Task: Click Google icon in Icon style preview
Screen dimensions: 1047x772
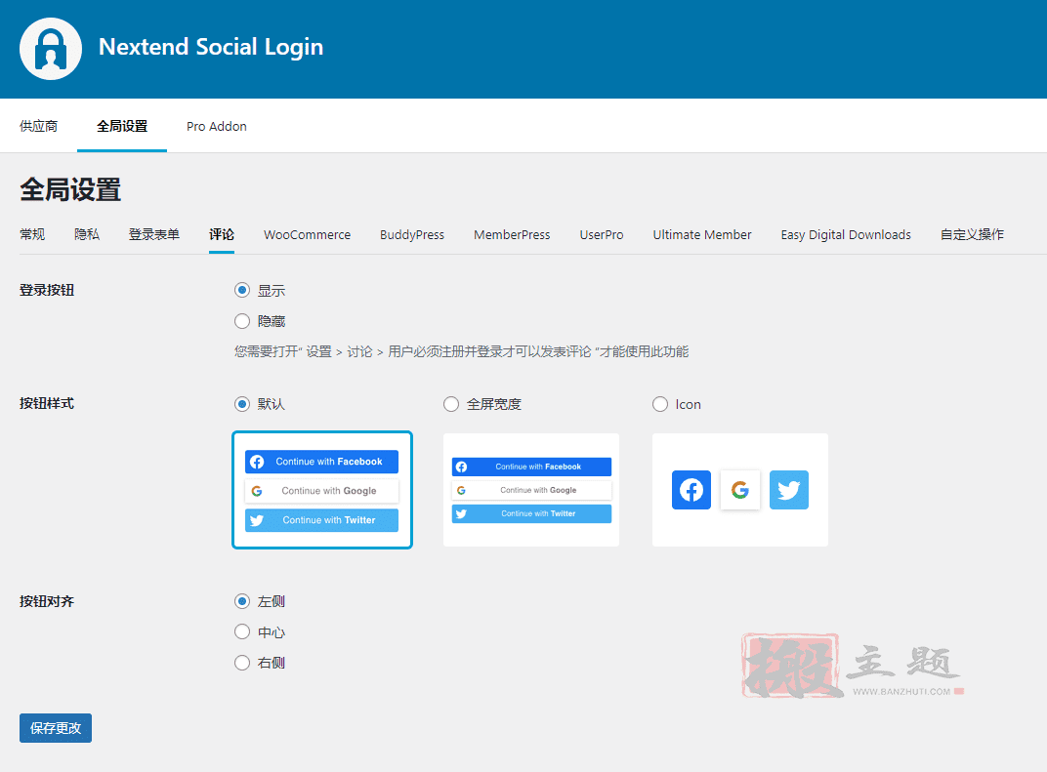Action: [x=740, y=490]
